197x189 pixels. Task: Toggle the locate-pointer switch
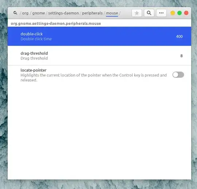178,75
